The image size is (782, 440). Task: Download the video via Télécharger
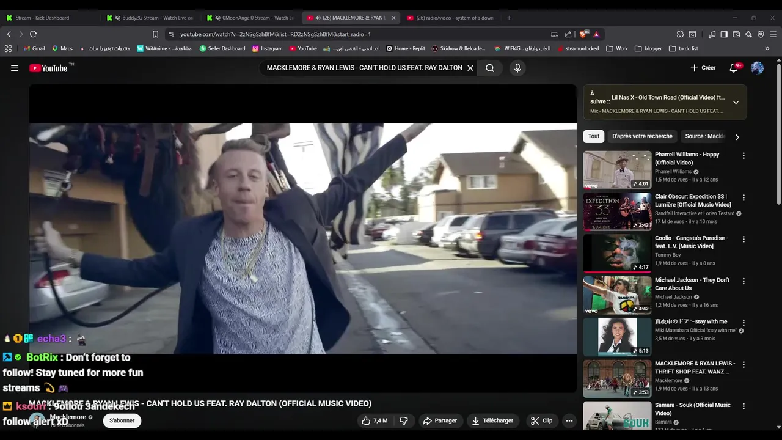pos(492,420)
